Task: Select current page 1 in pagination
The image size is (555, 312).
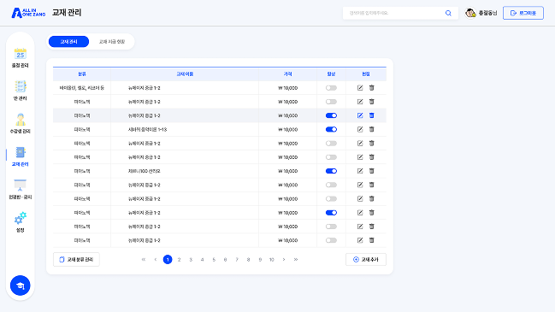Action: (168, 260)
